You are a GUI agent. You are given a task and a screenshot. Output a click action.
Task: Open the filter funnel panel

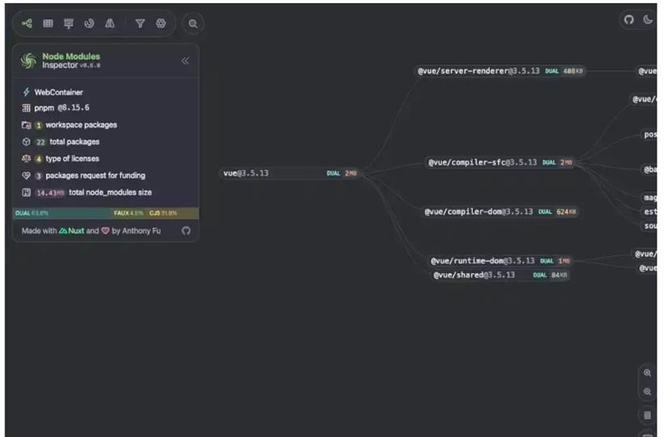[x=140, y=24]
